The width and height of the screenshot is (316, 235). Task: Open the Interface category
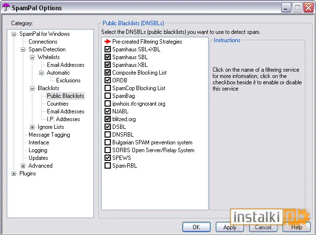coord(39,142)
